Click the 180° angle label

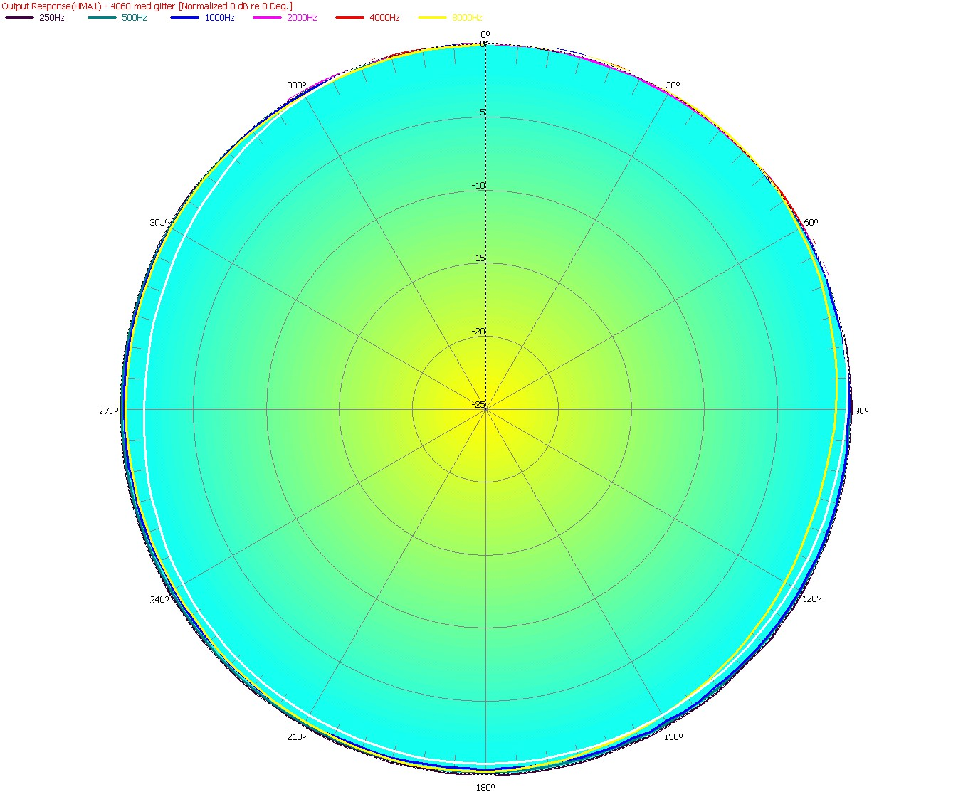click(485, 787)
